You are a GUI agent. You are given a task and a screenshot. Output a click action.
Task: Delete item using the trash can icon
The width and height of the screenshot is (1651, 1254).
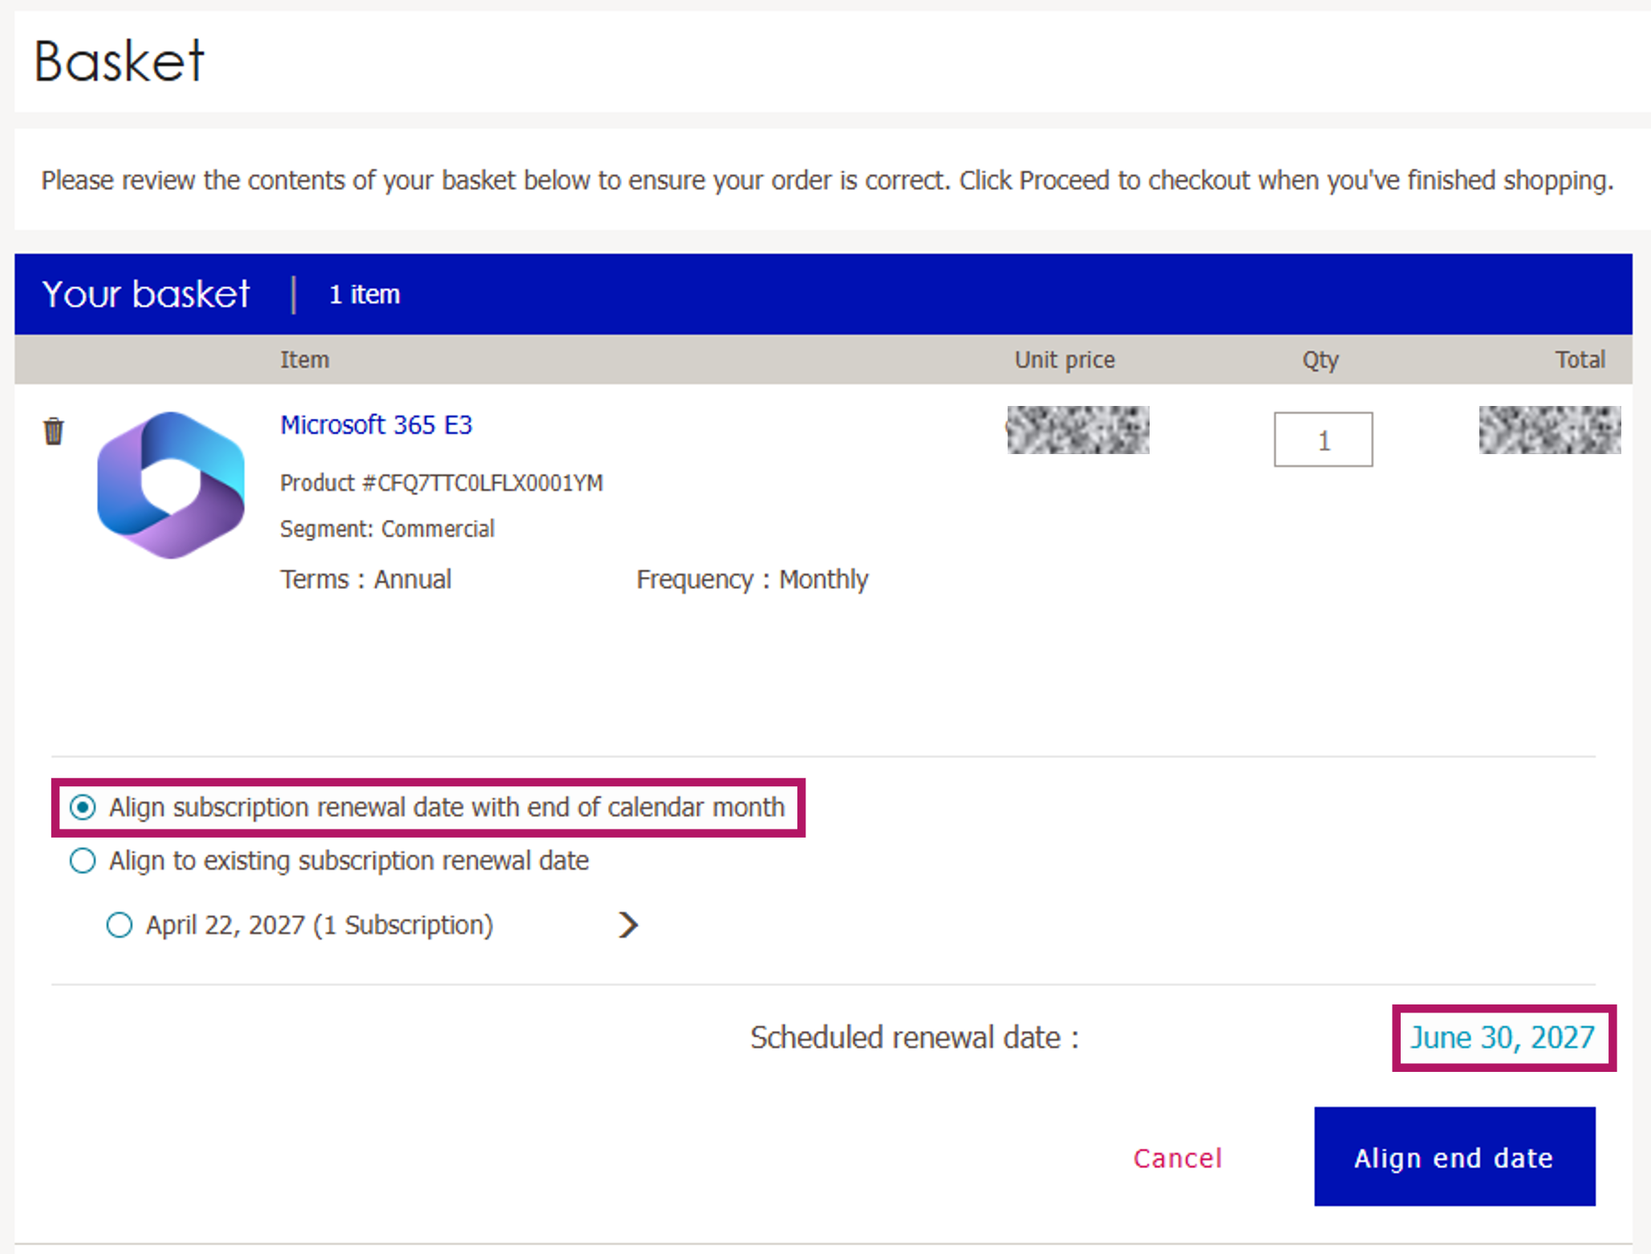[54, 431]
